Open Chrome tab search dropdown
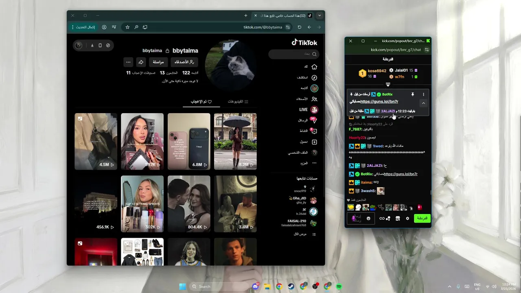Screen dimensions: 521x293 pyautogui.click(x=320, y=15)
